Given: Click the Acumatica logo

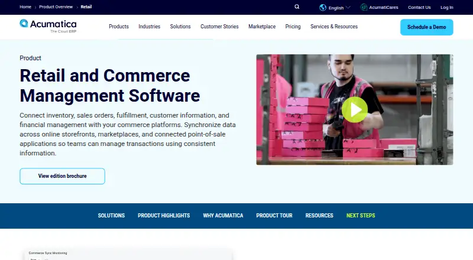Looking at the screenshot, I should [x=48, y=26].
